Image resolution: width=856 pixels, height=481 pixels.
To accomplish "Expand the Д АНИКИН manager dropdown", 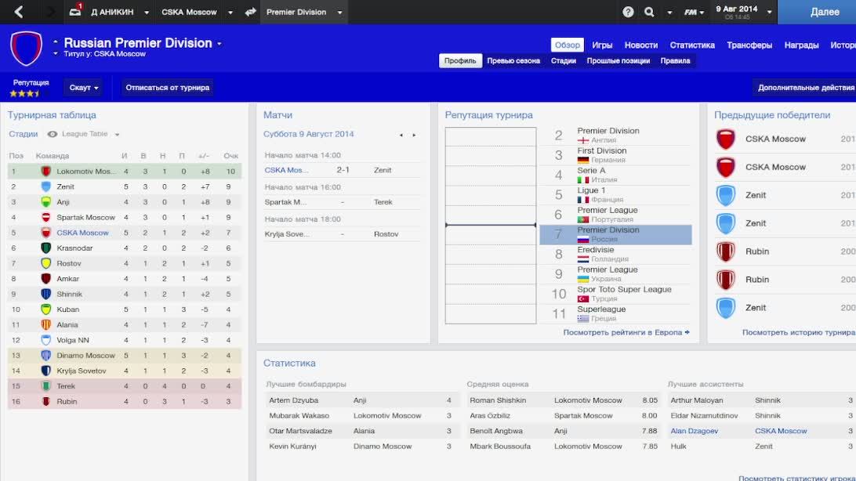I will click(x=147, y=12).
